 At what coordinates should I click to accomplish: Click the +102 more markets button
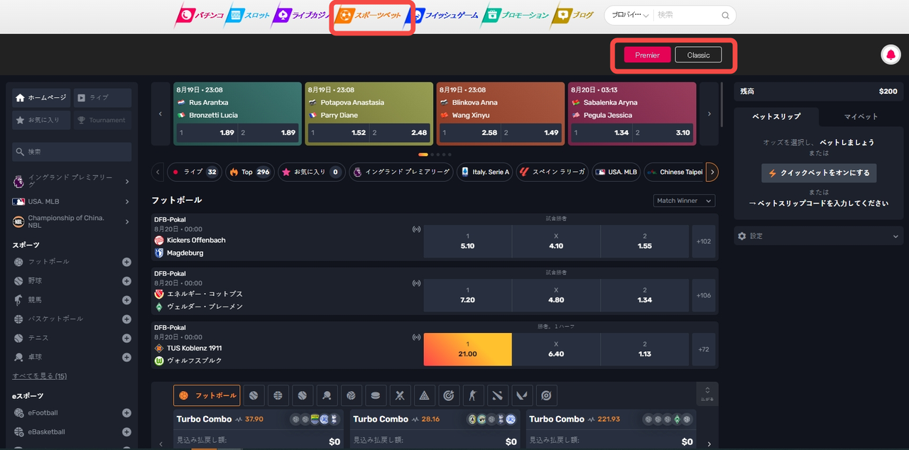coord(704,241)
